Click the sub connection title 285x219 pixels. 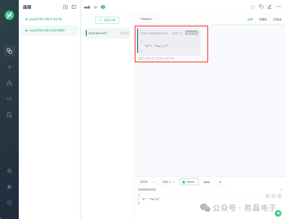tap(87, 7)
